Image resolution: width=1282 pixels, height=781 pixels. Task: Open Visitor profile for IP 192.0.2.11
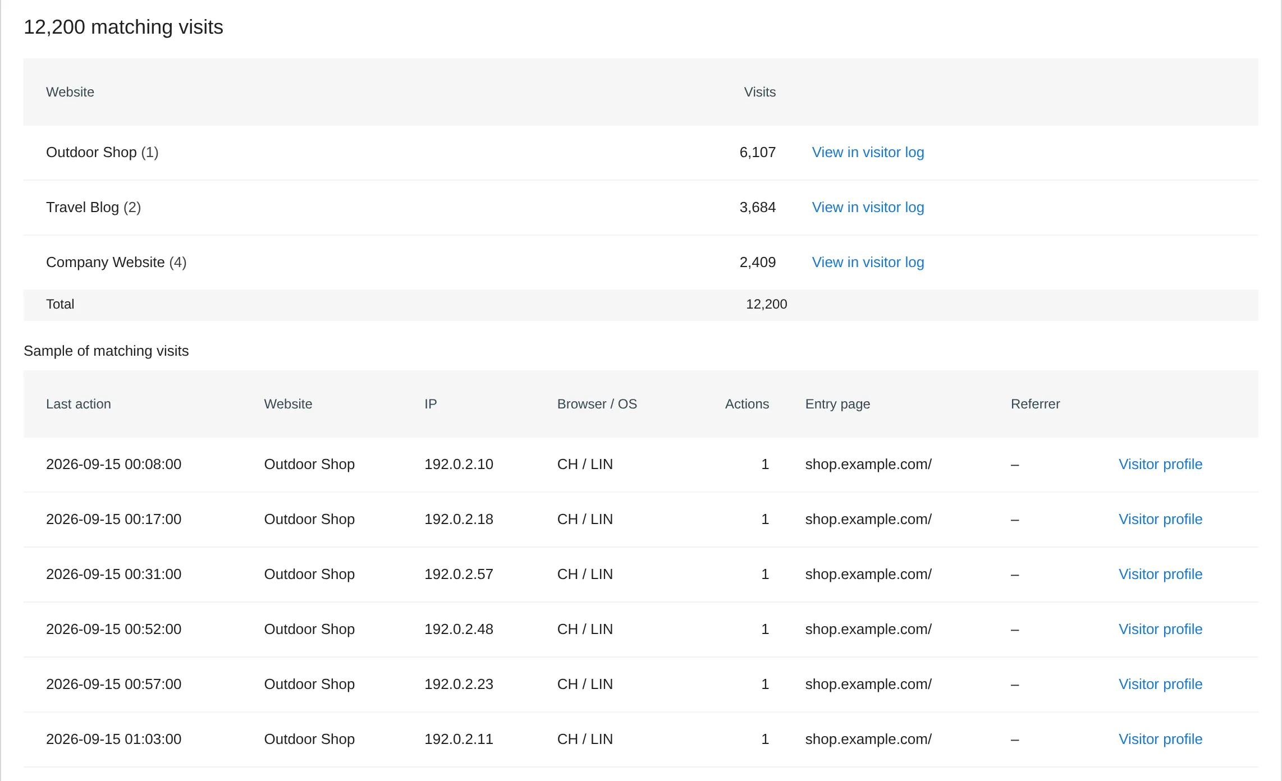coord(1160,739)
